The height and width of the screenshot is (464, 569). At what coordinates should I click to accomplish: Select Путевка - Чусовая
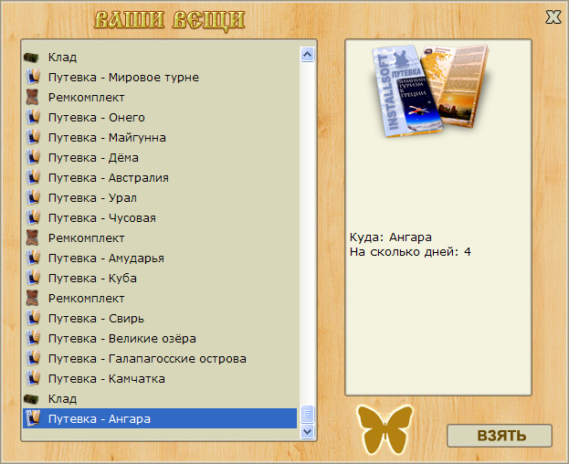pyautogui.click(x=160, y=217)
